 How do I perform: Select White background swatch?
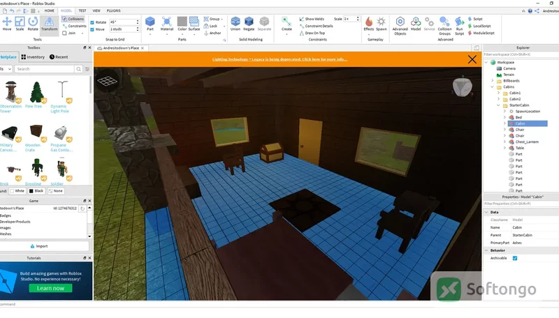coord(17,191)
